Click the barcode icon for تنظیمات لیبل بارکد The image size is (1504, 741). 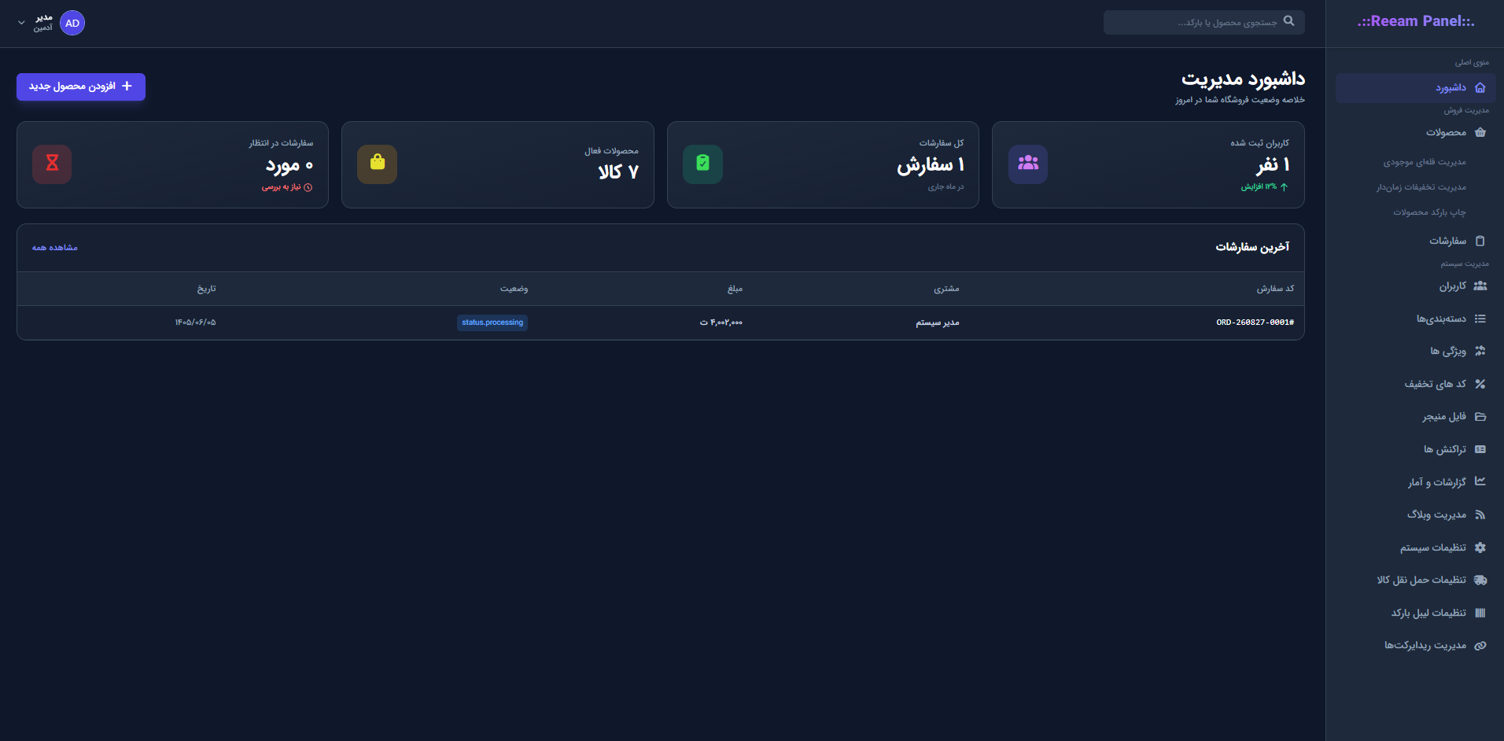(x=1480, y=613)
